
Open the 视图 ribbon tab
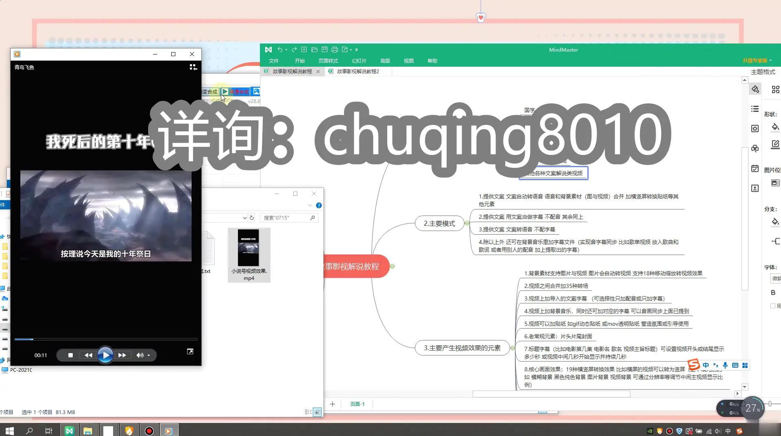click(x=409, y=61)
